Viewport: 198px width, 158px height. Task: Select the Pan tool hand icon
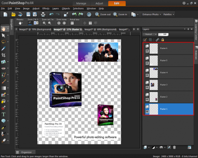[4, 29]
